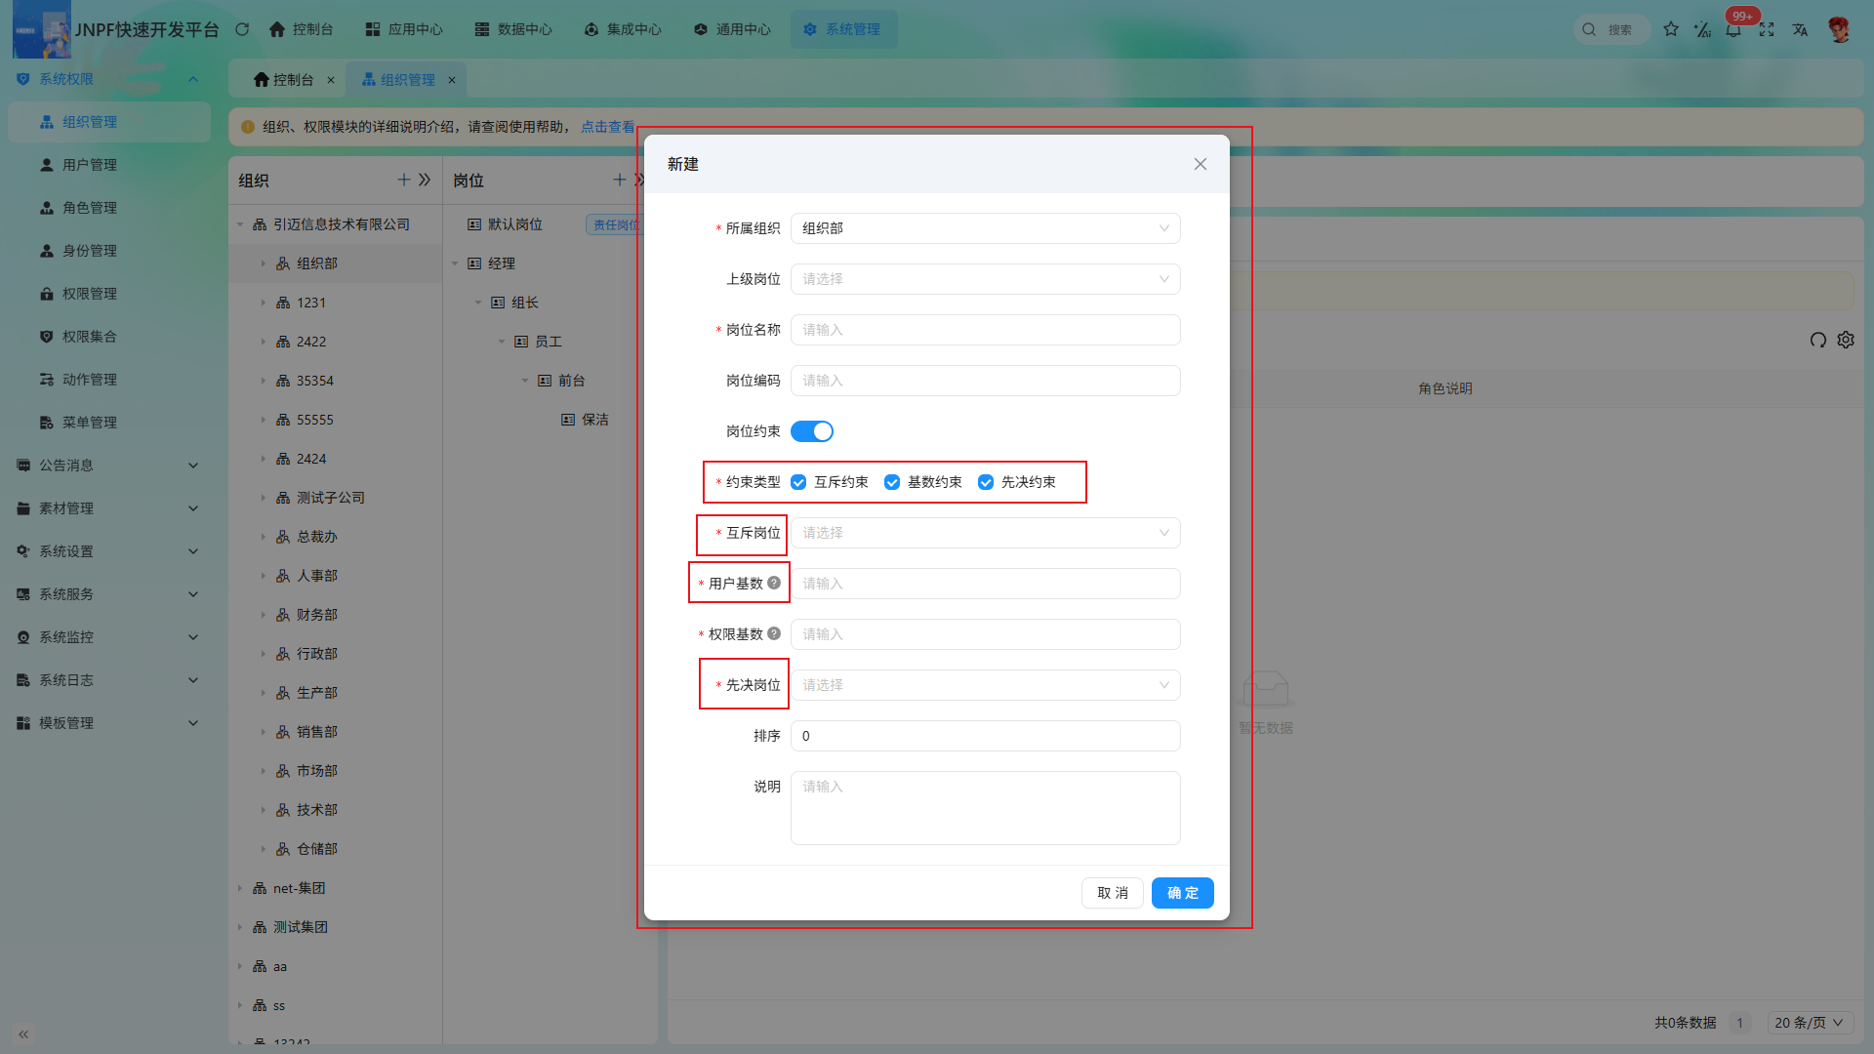Click the double-arrow icon in 组织 panel

[425, 180]
